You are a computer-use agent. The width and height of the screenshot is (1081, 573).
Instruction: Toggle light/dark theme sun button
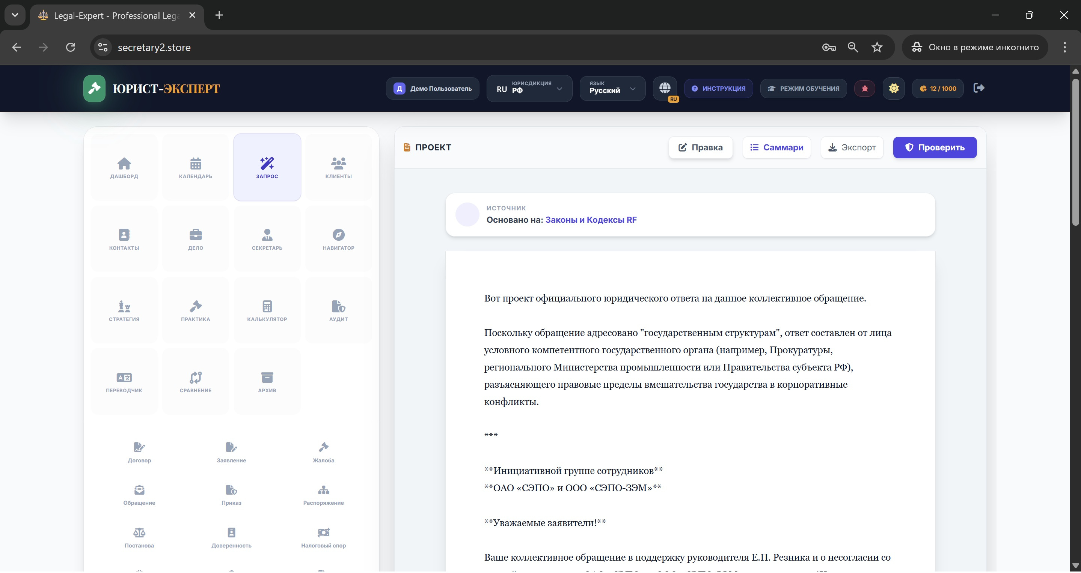(893, 88)
